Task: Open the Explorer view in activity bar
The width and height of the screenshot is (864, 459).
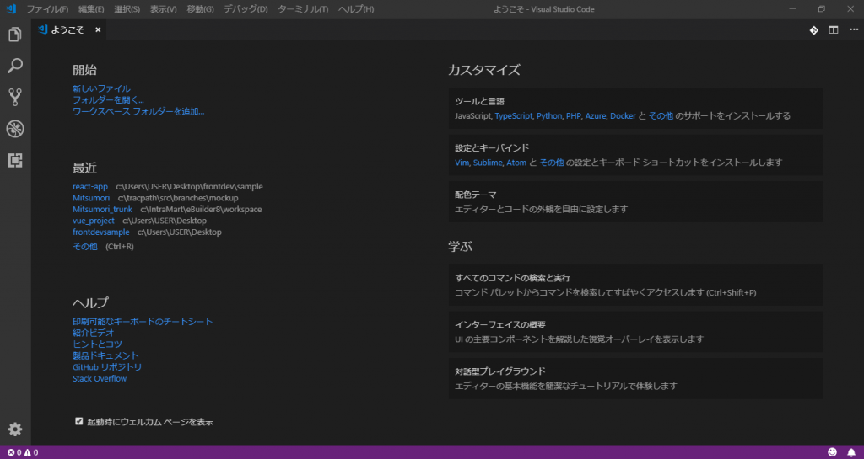Action: tap(15, 35)
